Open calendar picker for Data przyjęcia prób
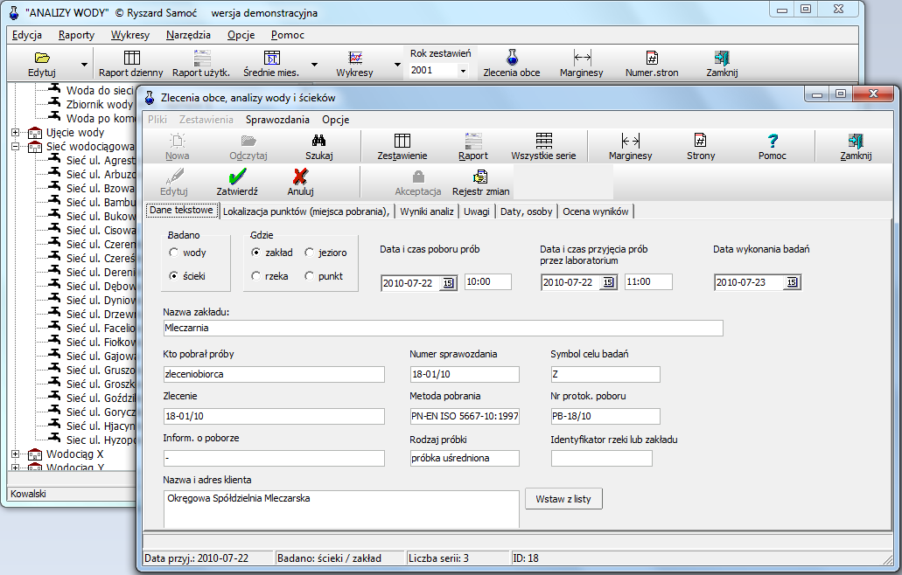 pos(608,282)
